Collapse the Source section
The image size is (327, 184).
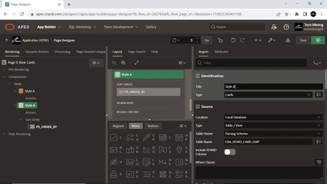point(198,107)
